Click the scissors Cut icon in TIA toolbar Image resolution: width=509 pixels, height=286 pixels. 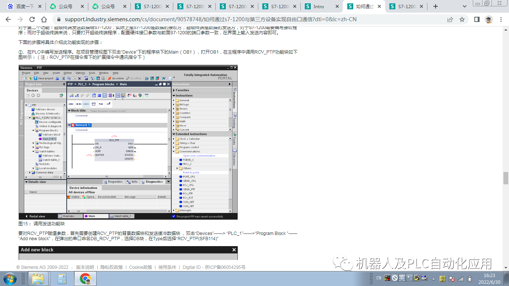coord(64,79)
